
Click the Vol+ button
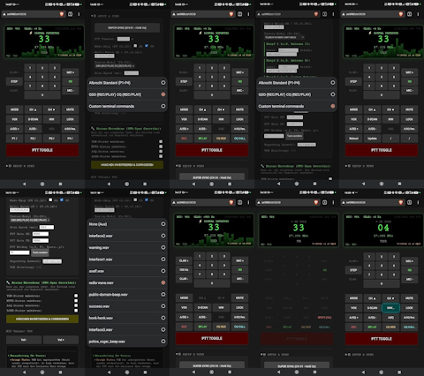click(x=61, y=340)
